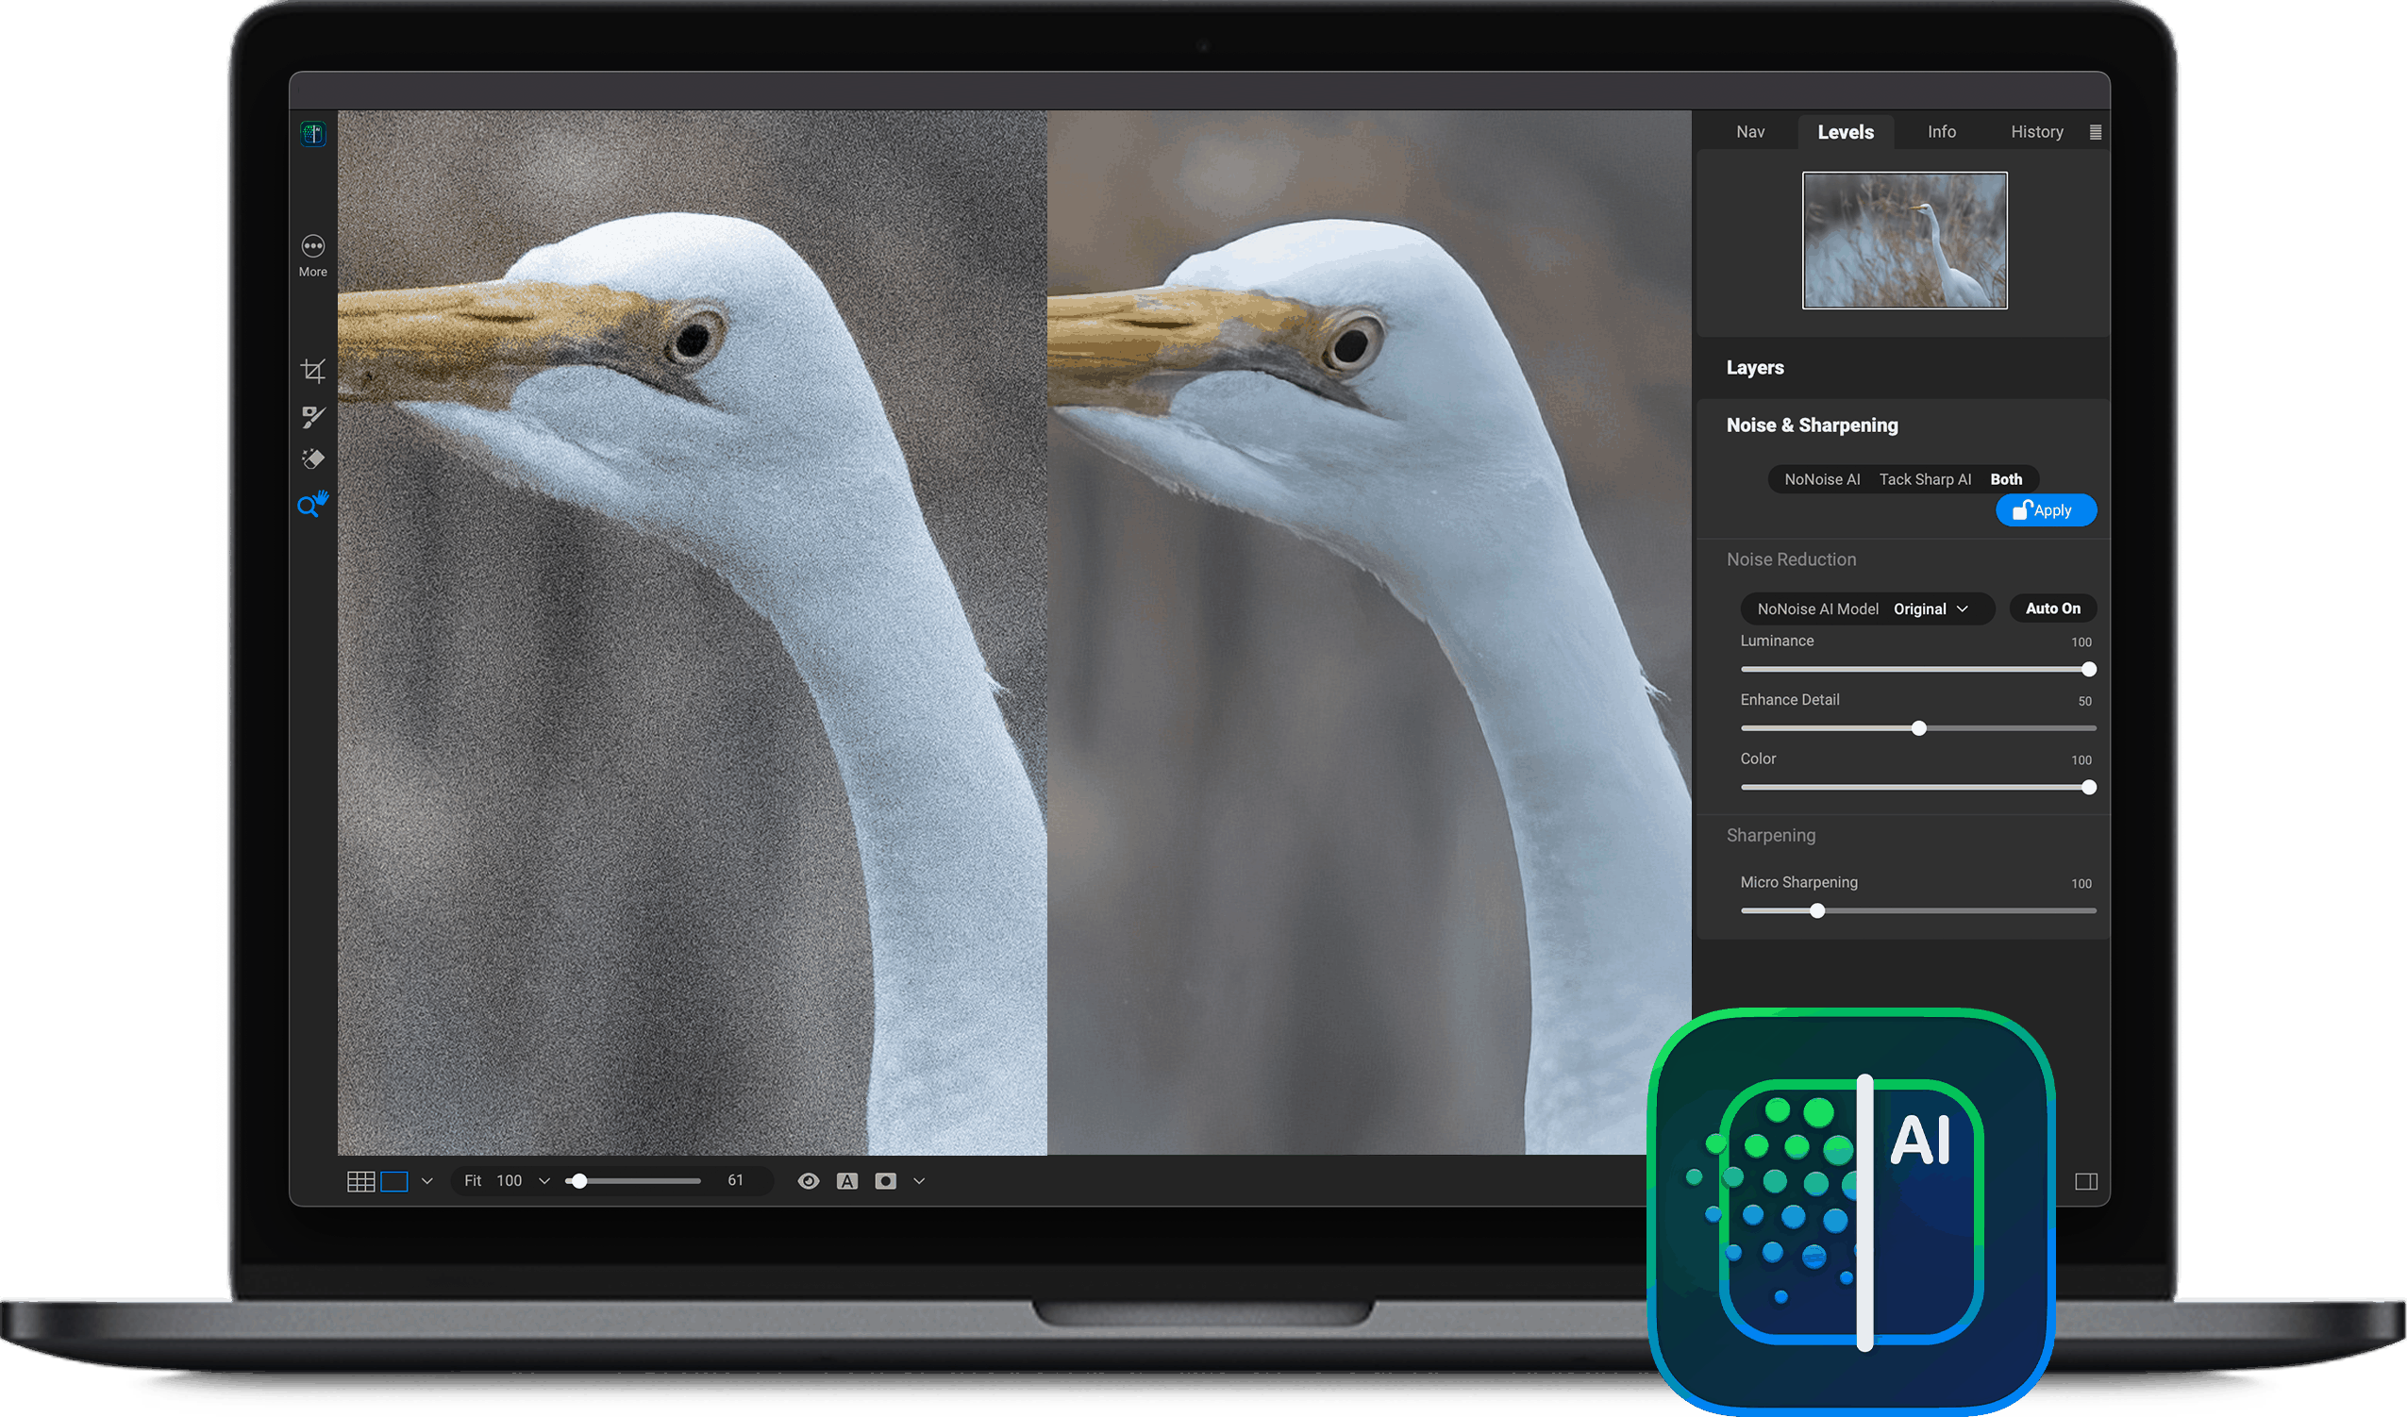Select the Crop tool in left toolbar
Screen dimensions: 2407x1417
click(313, 371)
